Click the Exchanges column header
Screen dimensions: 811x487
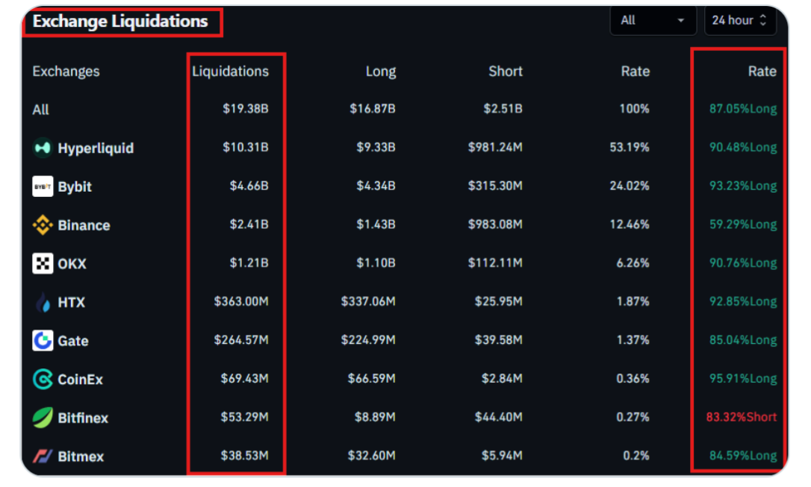click(66, 72)
